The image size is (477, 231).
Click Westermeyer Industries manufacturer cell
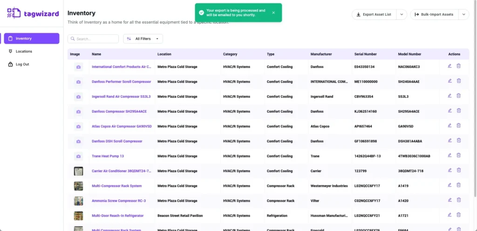tap(329, 186)
